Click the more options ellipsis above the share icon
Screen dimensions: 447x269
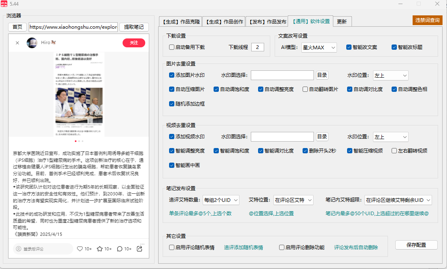coord(142,244)
